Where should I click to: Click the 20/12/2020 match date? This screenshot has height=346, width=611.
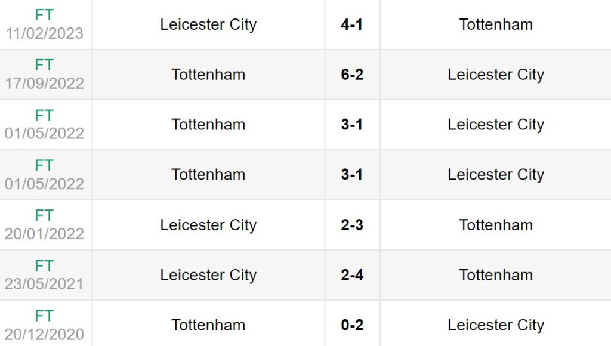coord(45,333)
